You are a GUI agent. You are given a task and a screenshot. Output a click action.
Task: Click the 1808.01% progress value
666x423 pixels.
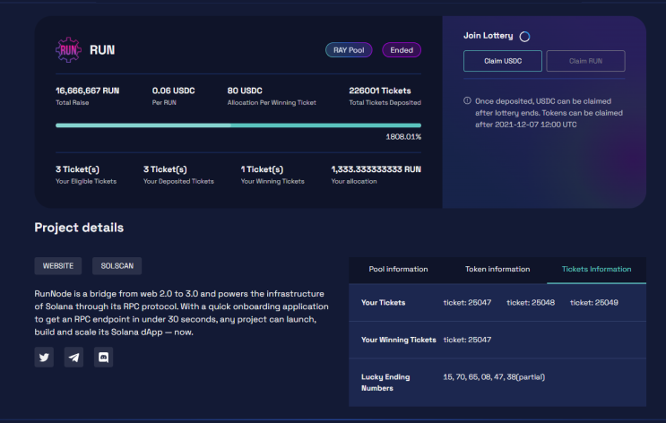(403, 137)
